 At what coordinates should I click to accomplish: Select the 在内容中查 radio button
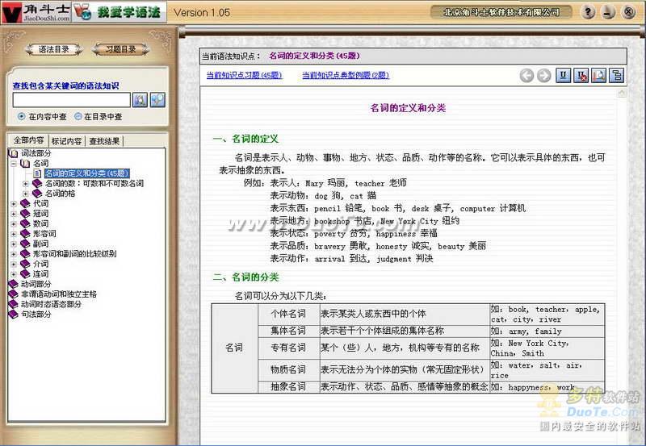pos(22,116)
